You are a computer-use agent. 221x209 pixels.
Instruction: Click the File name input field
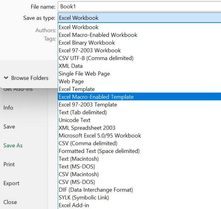tap(139, 6)
